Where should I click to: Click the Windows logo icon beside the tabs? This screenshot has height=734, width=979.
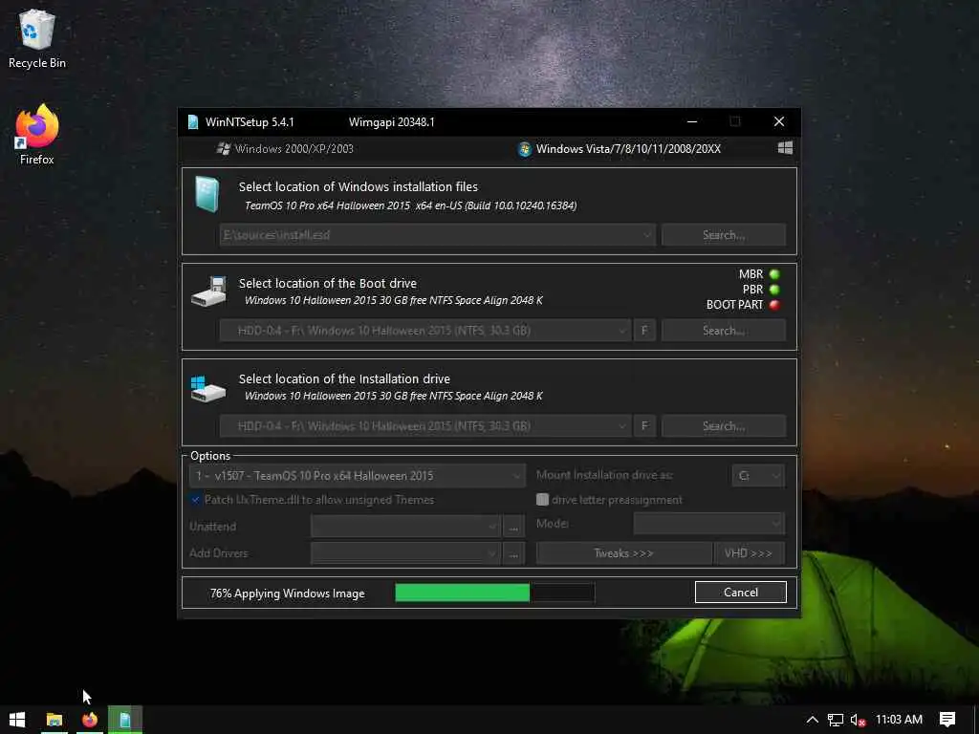(785, 148)
